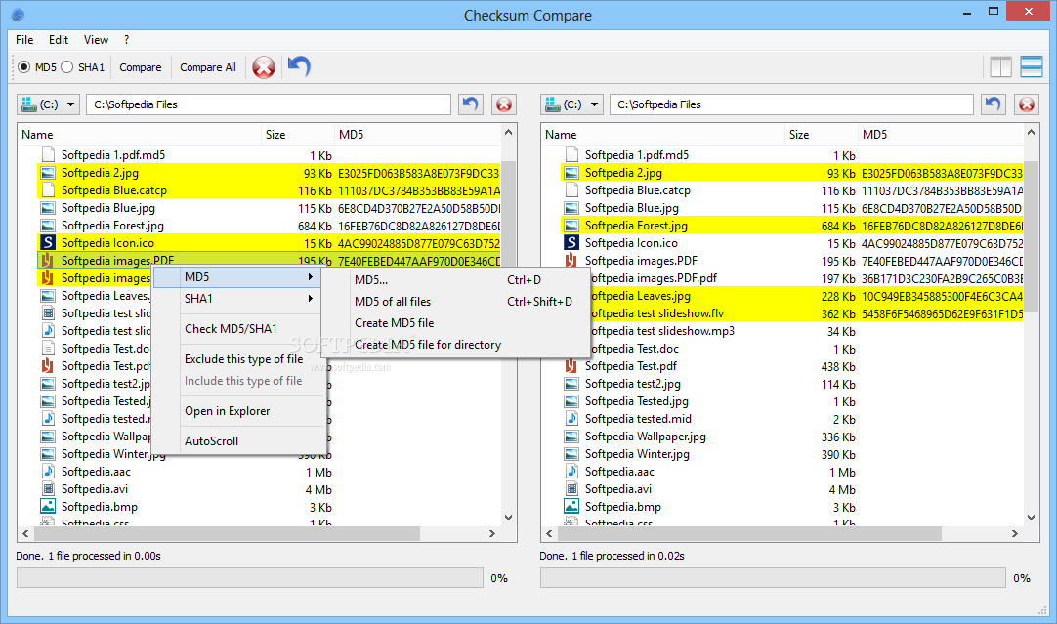This screenshot has height=624, width=1057.
Task: Click the red cancel icon in main toolbar
Action: (x=264, y=66)
